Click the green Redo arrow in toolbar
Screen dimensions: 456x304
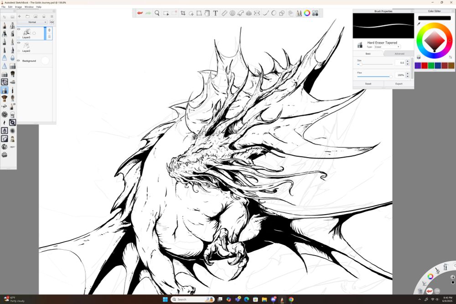(x=148, y=13)
